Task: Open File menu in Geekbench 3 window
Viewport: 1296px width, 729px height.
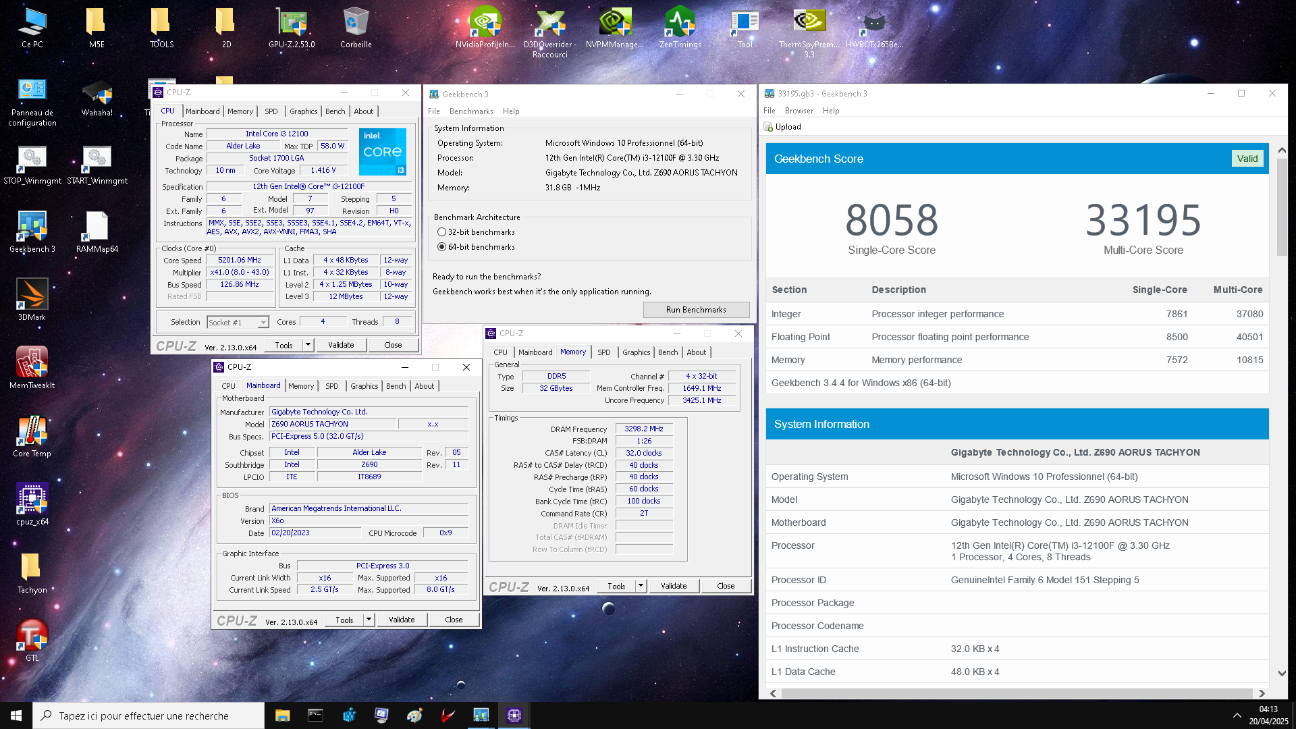Action: (x=434, y=111)
